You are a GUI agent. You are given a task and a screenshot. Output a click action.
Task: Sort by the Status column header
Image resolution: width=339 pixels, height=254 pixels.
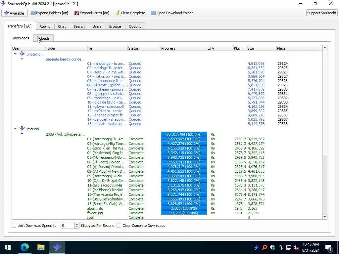point(144,48)
